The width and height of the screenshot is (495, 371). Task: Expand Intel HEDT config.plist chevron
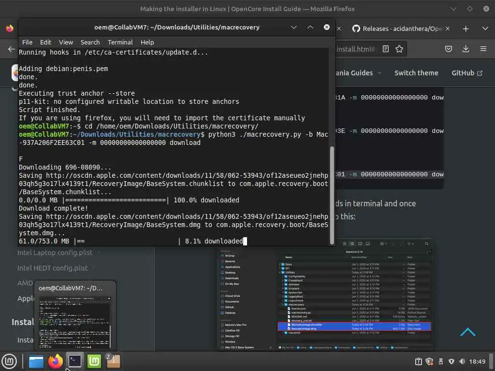click(x=94, y=268)
